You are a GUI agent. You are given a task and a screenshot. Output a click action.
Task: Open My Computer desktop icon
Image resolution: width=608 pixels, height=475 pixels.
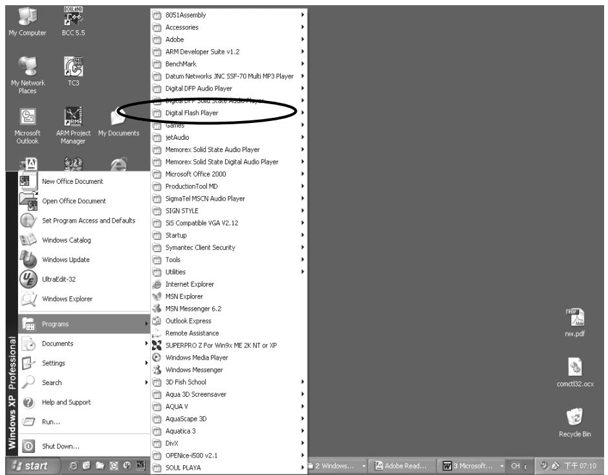coord(28,22)
